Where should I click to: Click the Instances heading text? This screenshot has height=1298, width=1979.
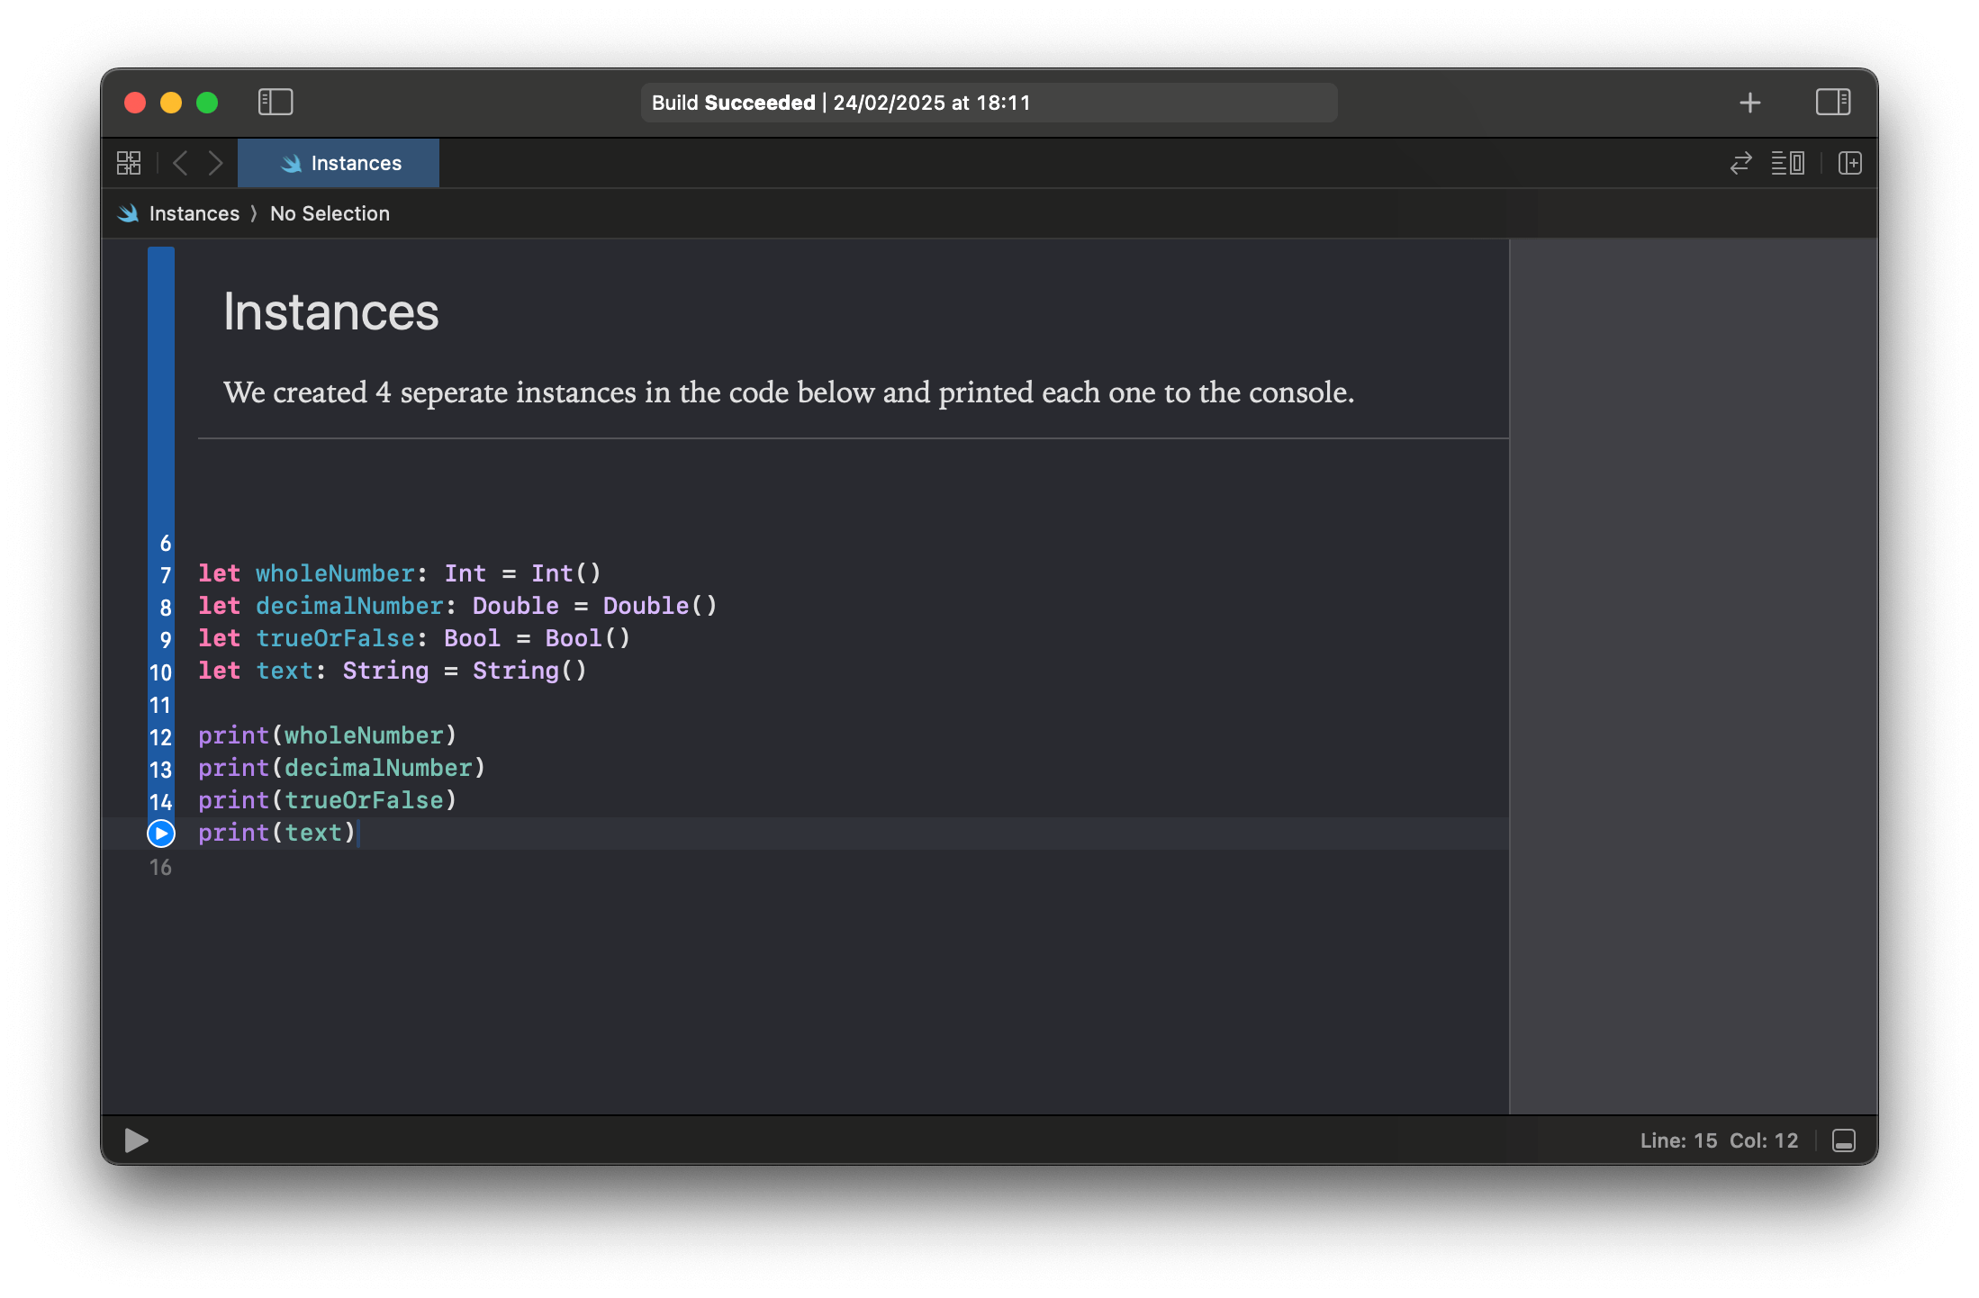(330, 312)
